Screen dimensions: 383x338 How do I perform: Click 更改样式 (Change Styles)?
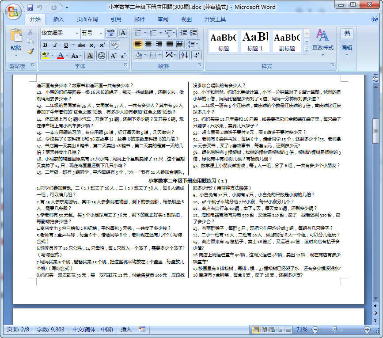point(322,42)
